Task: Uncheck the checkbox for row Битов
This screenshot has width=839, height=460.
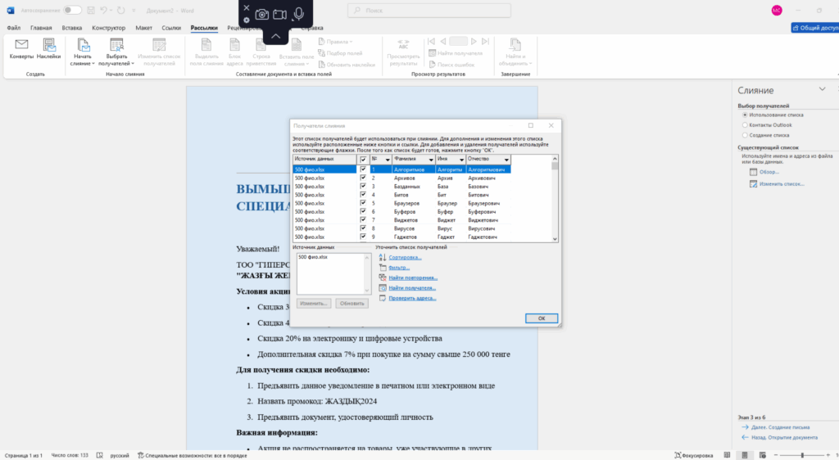Action: point(363,195)
